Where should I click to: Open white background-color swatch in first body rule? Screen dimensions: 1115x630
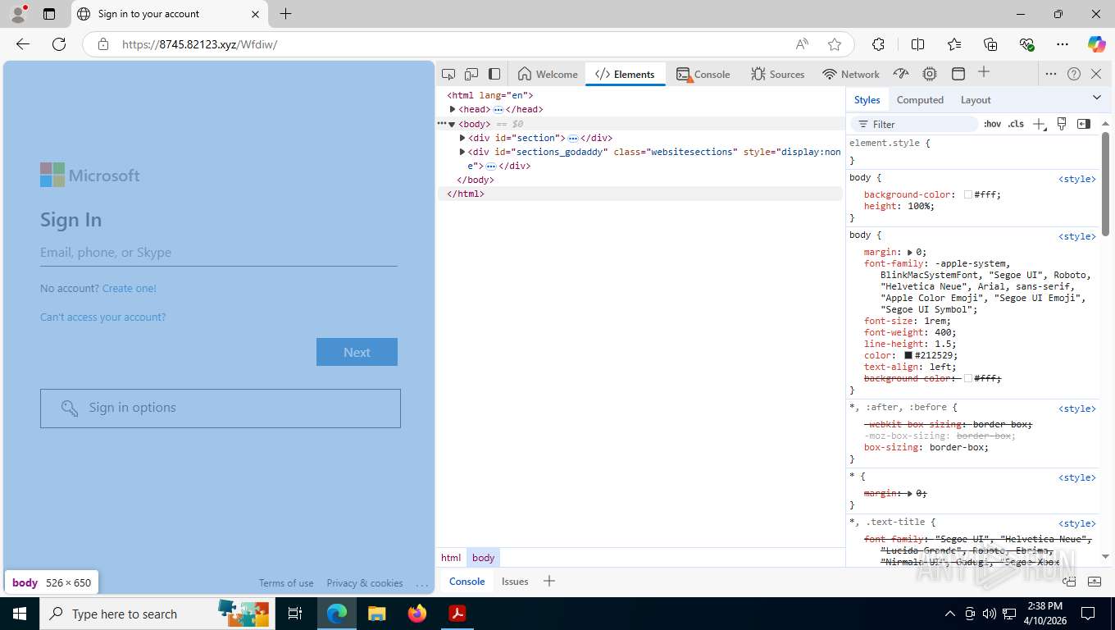point(968,195)
